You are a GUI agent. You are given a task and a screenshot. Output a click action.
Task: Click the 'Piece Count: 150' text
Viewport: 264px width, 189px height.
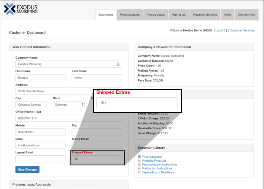click(x=149, y=66)
